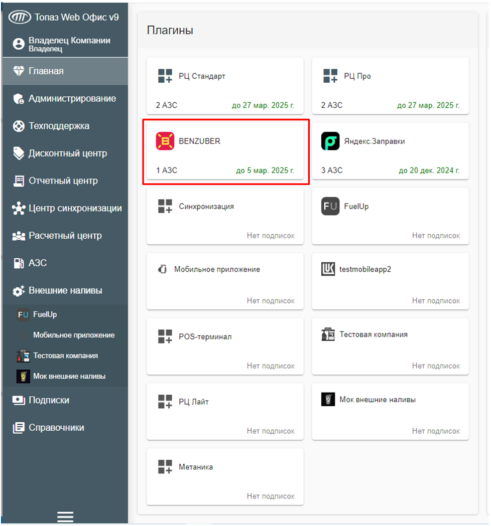Toggle the hamburger menu at sidebar bottom
Viewport: 491px width, 526px height.
tap(65, 516)
